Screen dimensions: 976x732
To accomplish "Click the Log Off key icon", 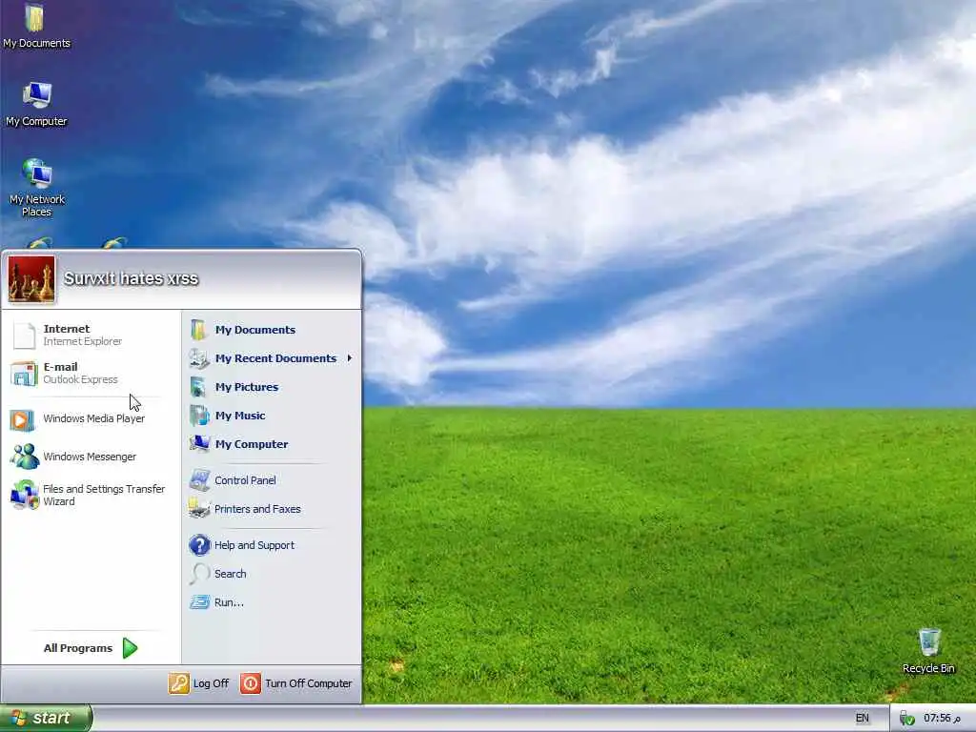I will (178, 682).
